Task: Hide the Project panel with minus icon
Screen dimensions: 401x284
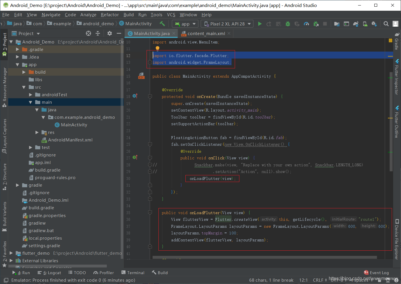Action: coord(119,33)
